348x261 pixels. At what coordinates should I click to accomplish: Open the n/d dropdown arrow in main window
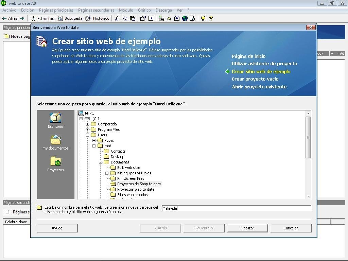[332, 53]
